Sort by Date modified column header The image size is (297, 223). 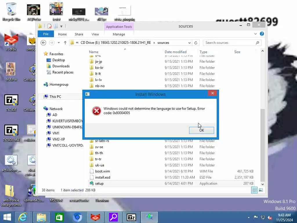175,52
